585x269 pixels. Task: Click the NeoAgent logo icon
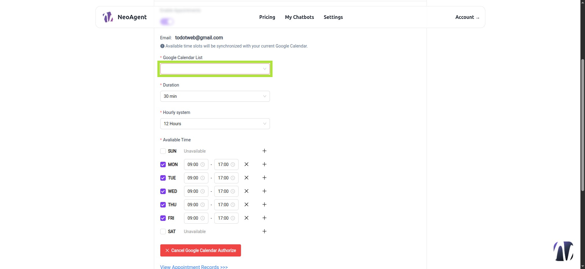pos(108,17)
